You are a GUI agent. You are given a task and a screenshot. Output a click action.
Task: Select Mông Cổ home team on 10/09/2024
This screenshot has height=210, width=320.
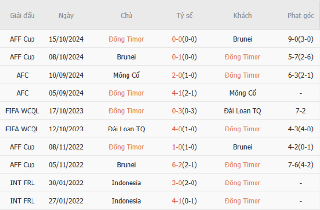click(127, 75)
